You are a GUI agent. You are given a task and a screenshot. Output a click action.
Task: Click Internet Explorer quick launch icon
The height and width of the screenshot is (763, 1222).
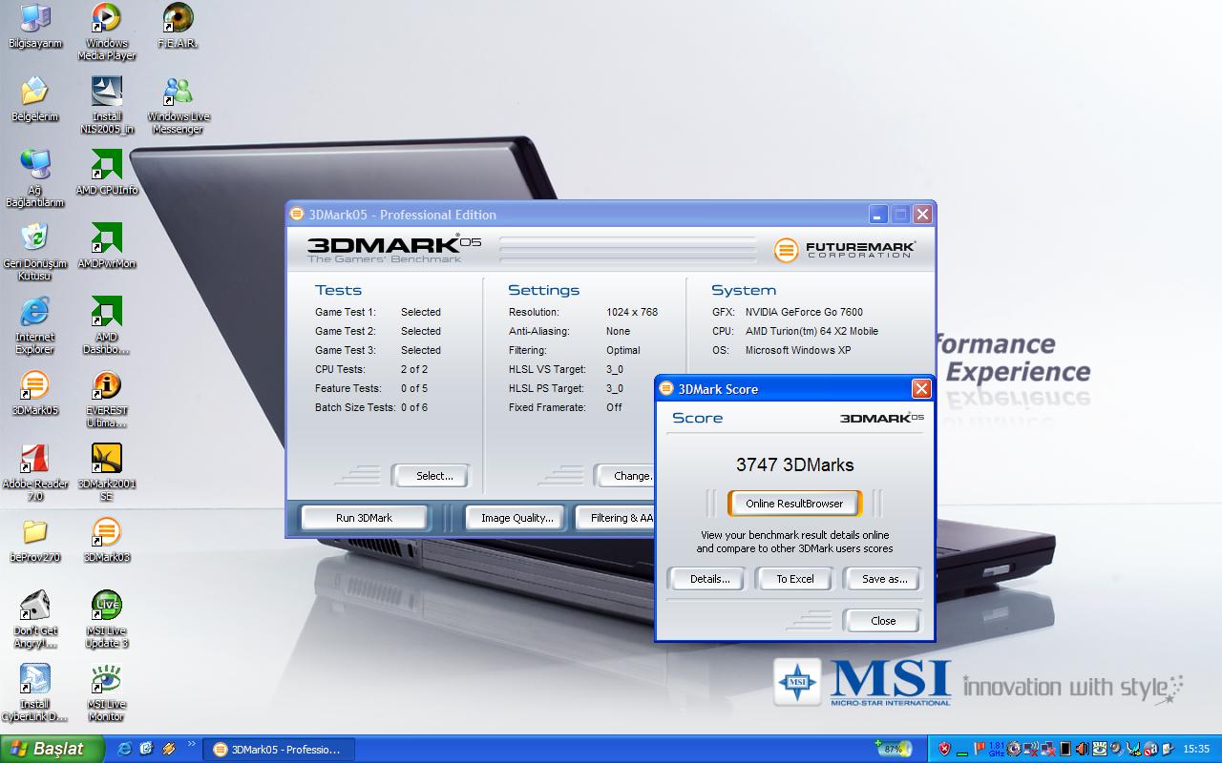[124, 749]
